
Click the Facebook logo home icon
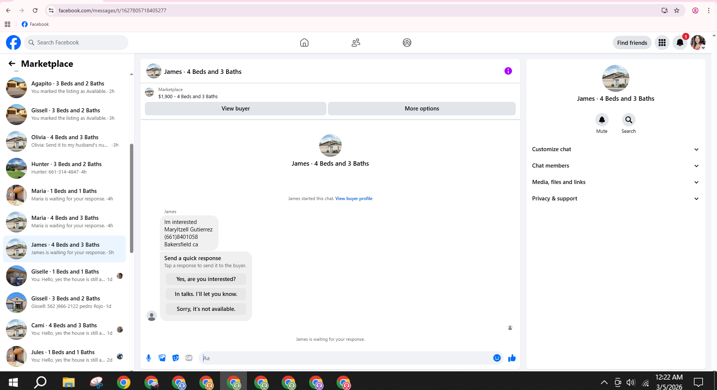coord(13,43)
